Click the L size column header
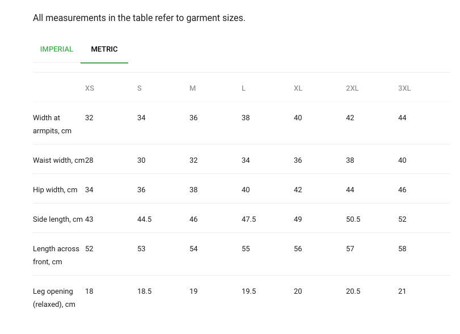Screen dimensions: 460x334 tap(244, 88)
